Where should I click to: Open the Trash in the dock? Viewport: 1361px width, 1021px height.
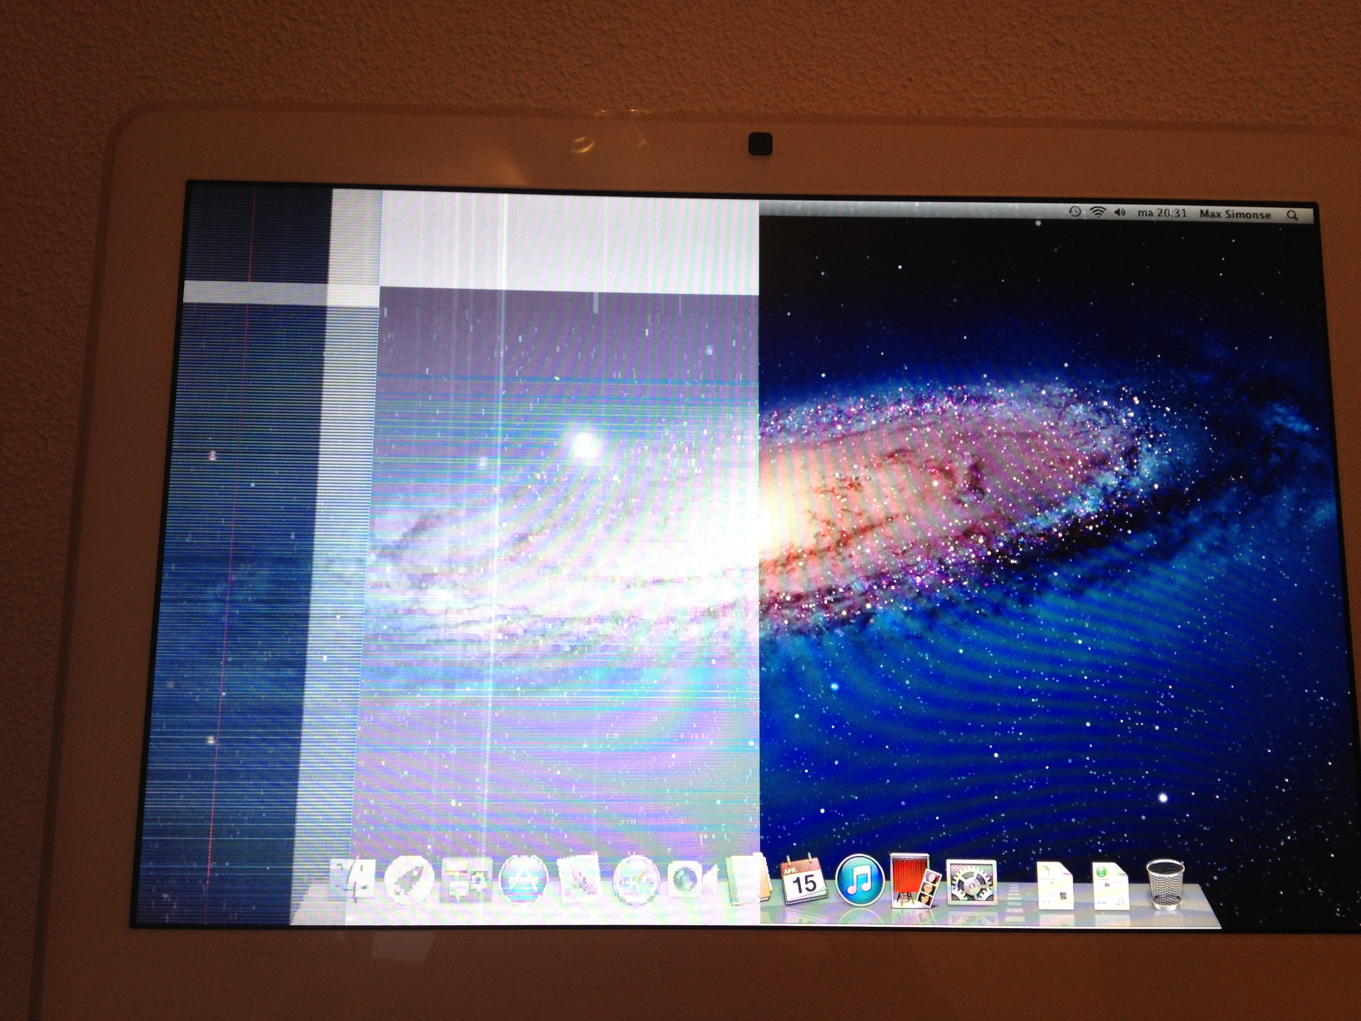pyautogui.click(x=1165, y=885)
